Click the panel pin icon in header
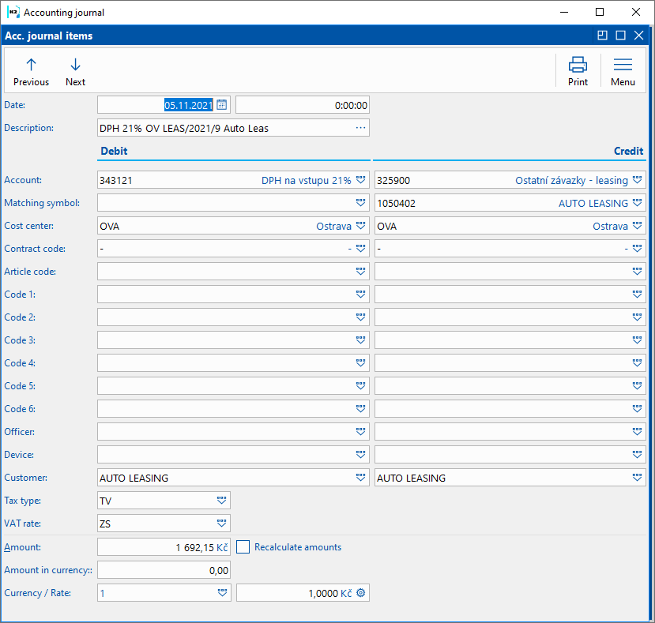Screen dimensions: 655x623 coord(602,36)
